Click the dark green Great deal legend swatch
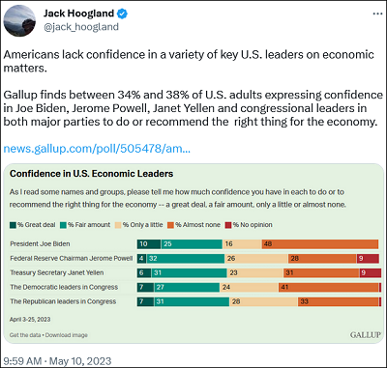 pos(13,225)
